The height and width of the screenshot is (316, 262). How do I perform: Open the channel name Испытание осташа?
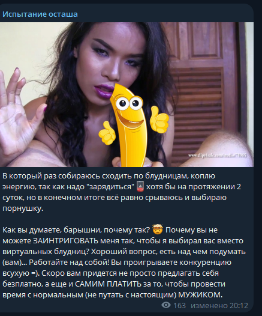40,14
